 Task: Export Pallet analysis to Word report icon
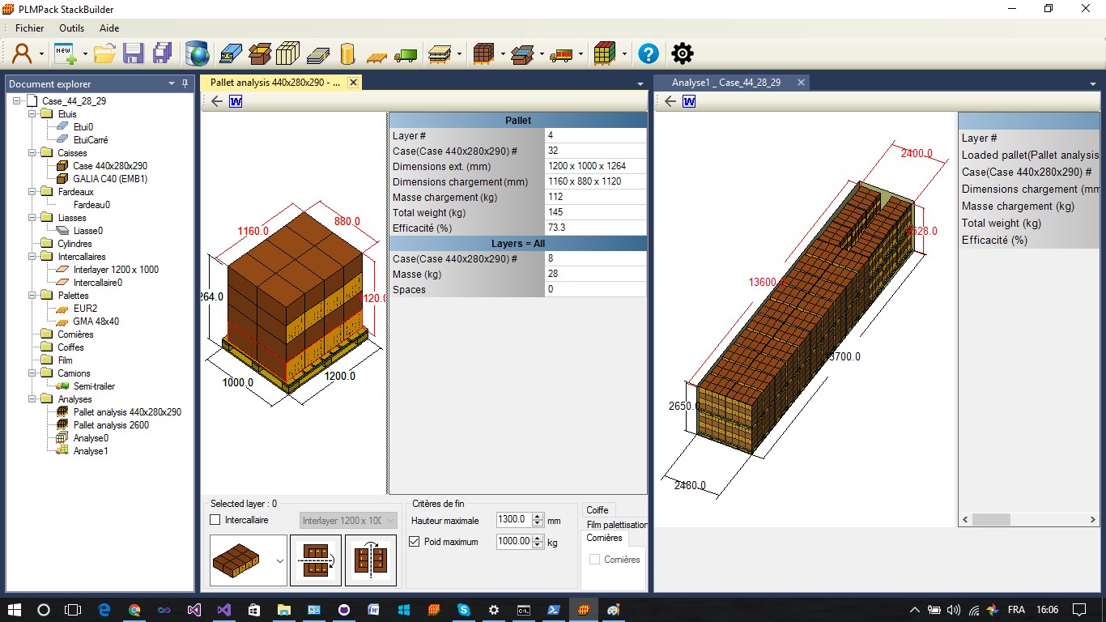(x=236, y=101)
